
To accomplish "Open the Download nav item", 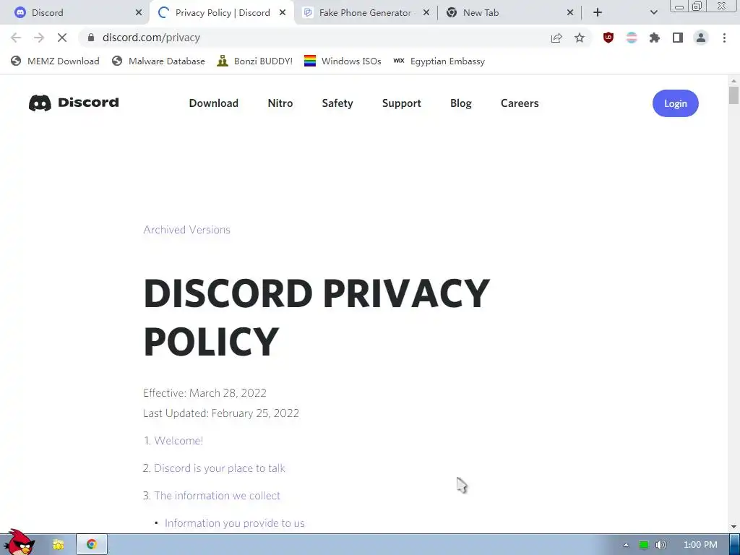I will click(213, 103).
